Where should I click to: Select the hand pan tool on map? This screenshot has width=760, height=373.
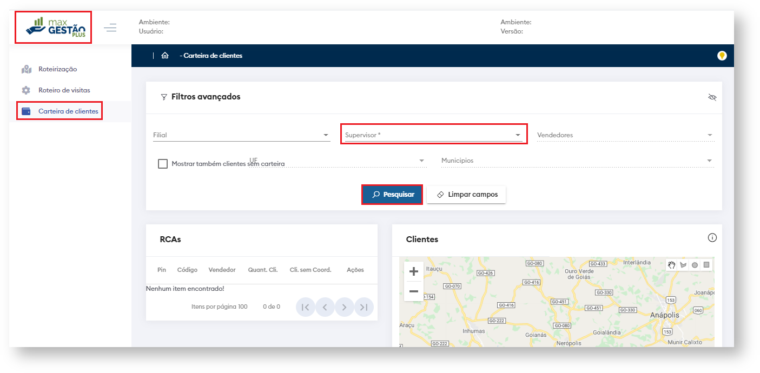672,265
